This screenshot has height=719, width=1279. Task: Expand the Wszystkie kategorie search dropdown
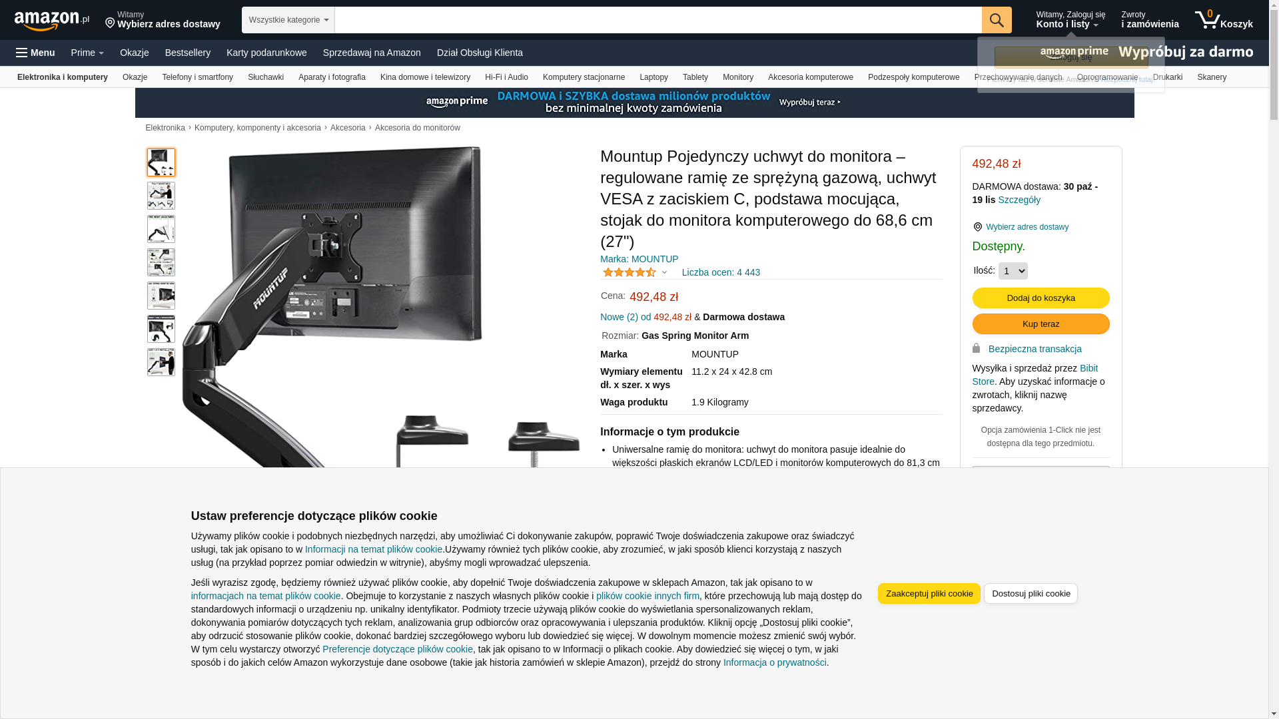288,20
